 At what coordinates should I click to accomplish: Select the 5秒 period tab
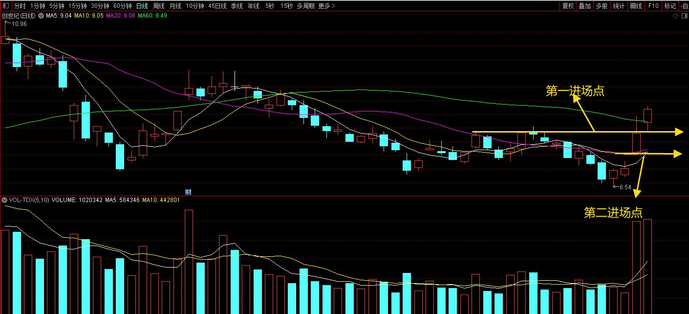tap(270, 6)
